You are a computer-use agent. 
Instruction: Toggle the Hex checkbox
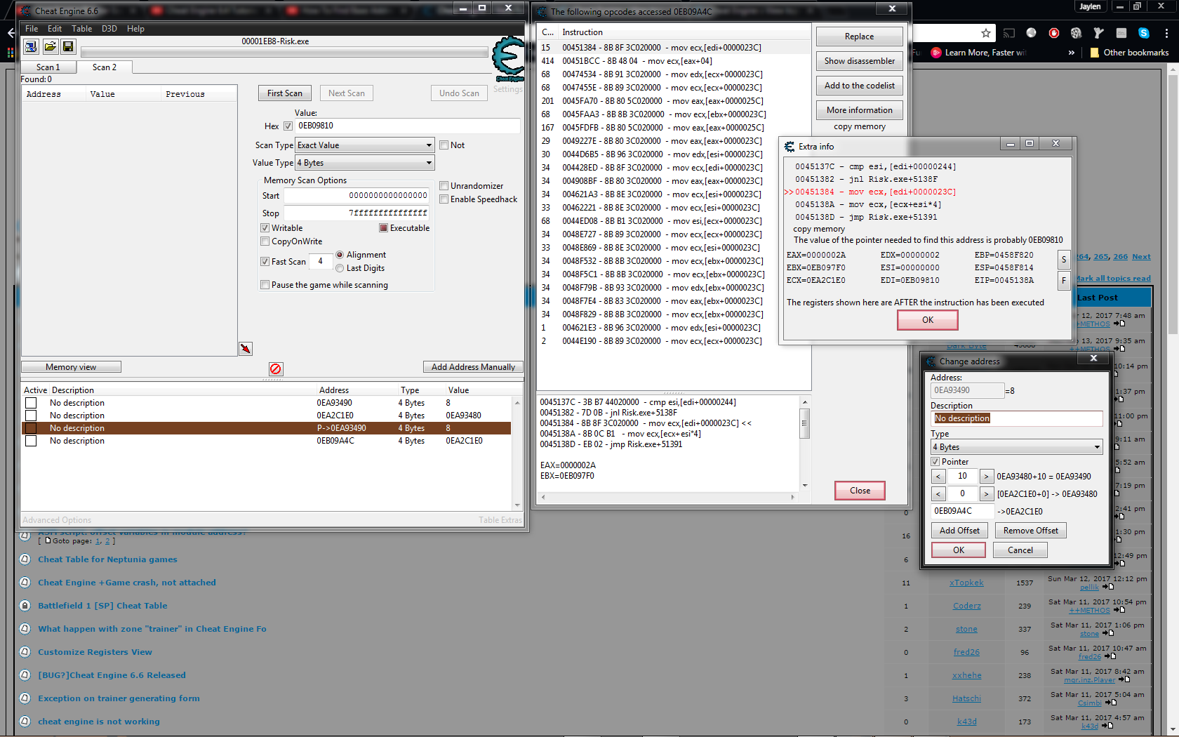tap(288, 126)
